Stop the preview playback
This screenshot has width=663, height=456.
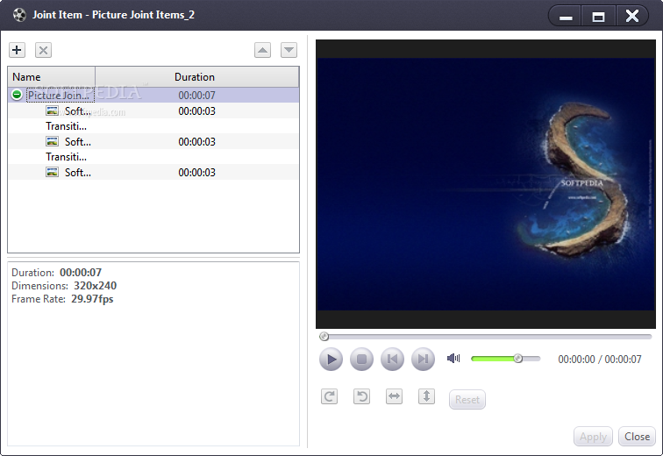[361, 360]
